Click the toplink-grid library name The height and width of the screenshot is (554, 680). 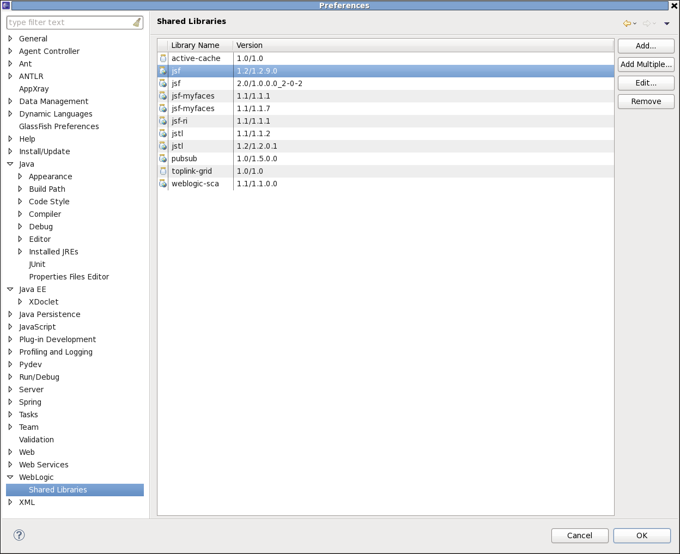[x=192, y=171]
